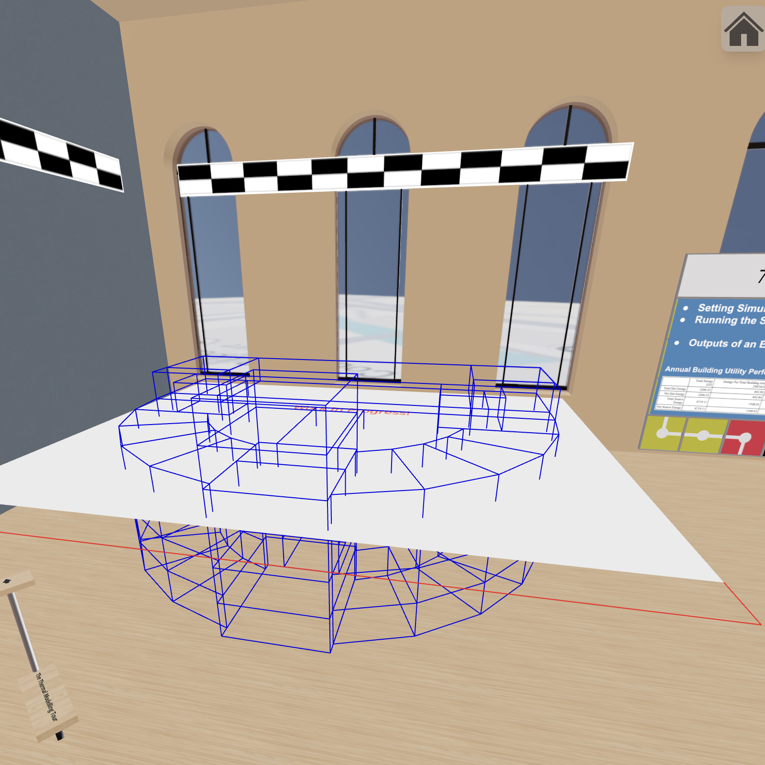Select the middle yellow metro-line segment icon
765x765 pixels.
703,436
